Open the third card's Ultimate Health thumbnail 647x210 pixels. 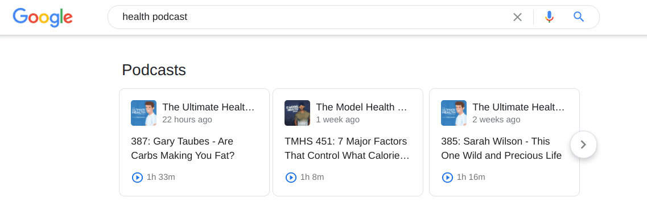click(x=454, y=113)
